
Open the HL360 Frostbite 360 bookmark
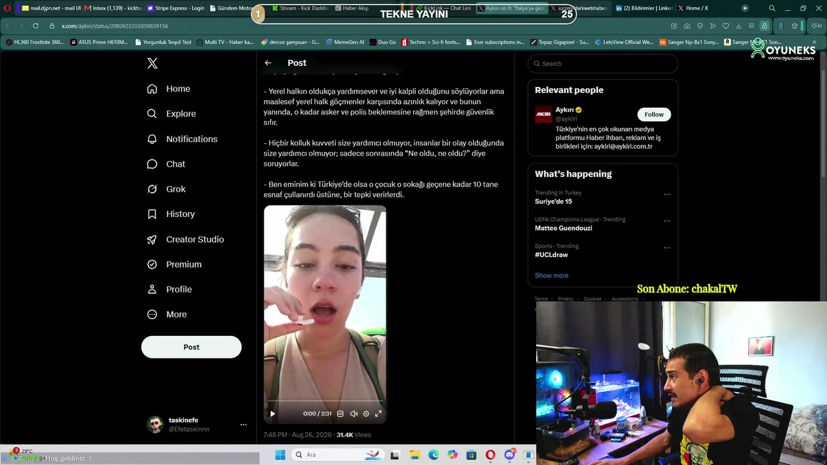(35, 42)
